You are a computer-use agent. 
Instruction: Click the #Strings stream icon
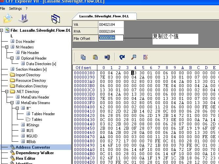(x=23, y=124)
